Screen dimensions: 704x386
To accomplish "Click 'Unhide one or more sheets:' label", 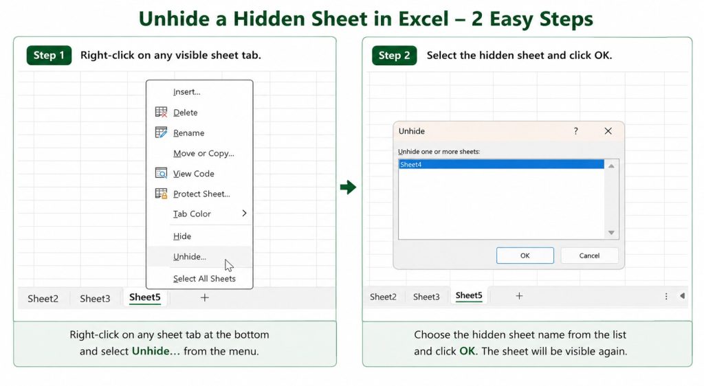I will (439, 152).
